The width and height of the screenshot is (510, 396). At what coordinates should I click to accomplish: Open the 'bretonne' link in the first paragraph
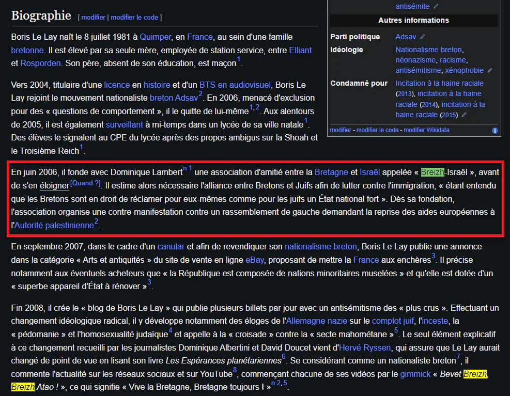[27, 50]
